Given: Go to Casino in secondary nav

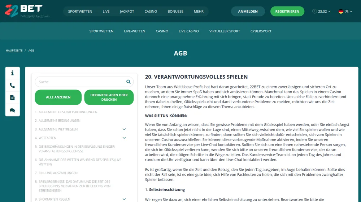Looking at the screenshot, I should coord(162,31).
